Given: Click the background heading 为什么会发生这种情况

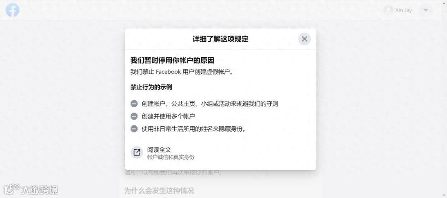Looking at the screenshot, I should tap(159, 191).
